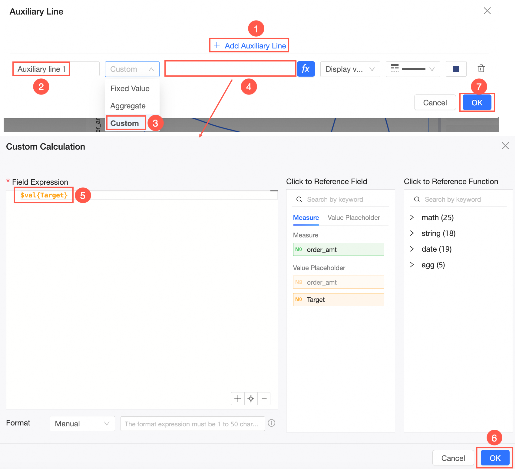Click OK in Auxiliary Line dialog
Screen dimensions: 519x473
coord(477,103)
